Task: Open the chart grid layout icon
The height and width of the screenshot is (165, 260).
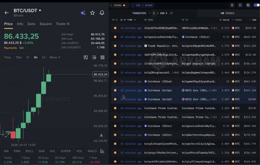Action: 102,57
